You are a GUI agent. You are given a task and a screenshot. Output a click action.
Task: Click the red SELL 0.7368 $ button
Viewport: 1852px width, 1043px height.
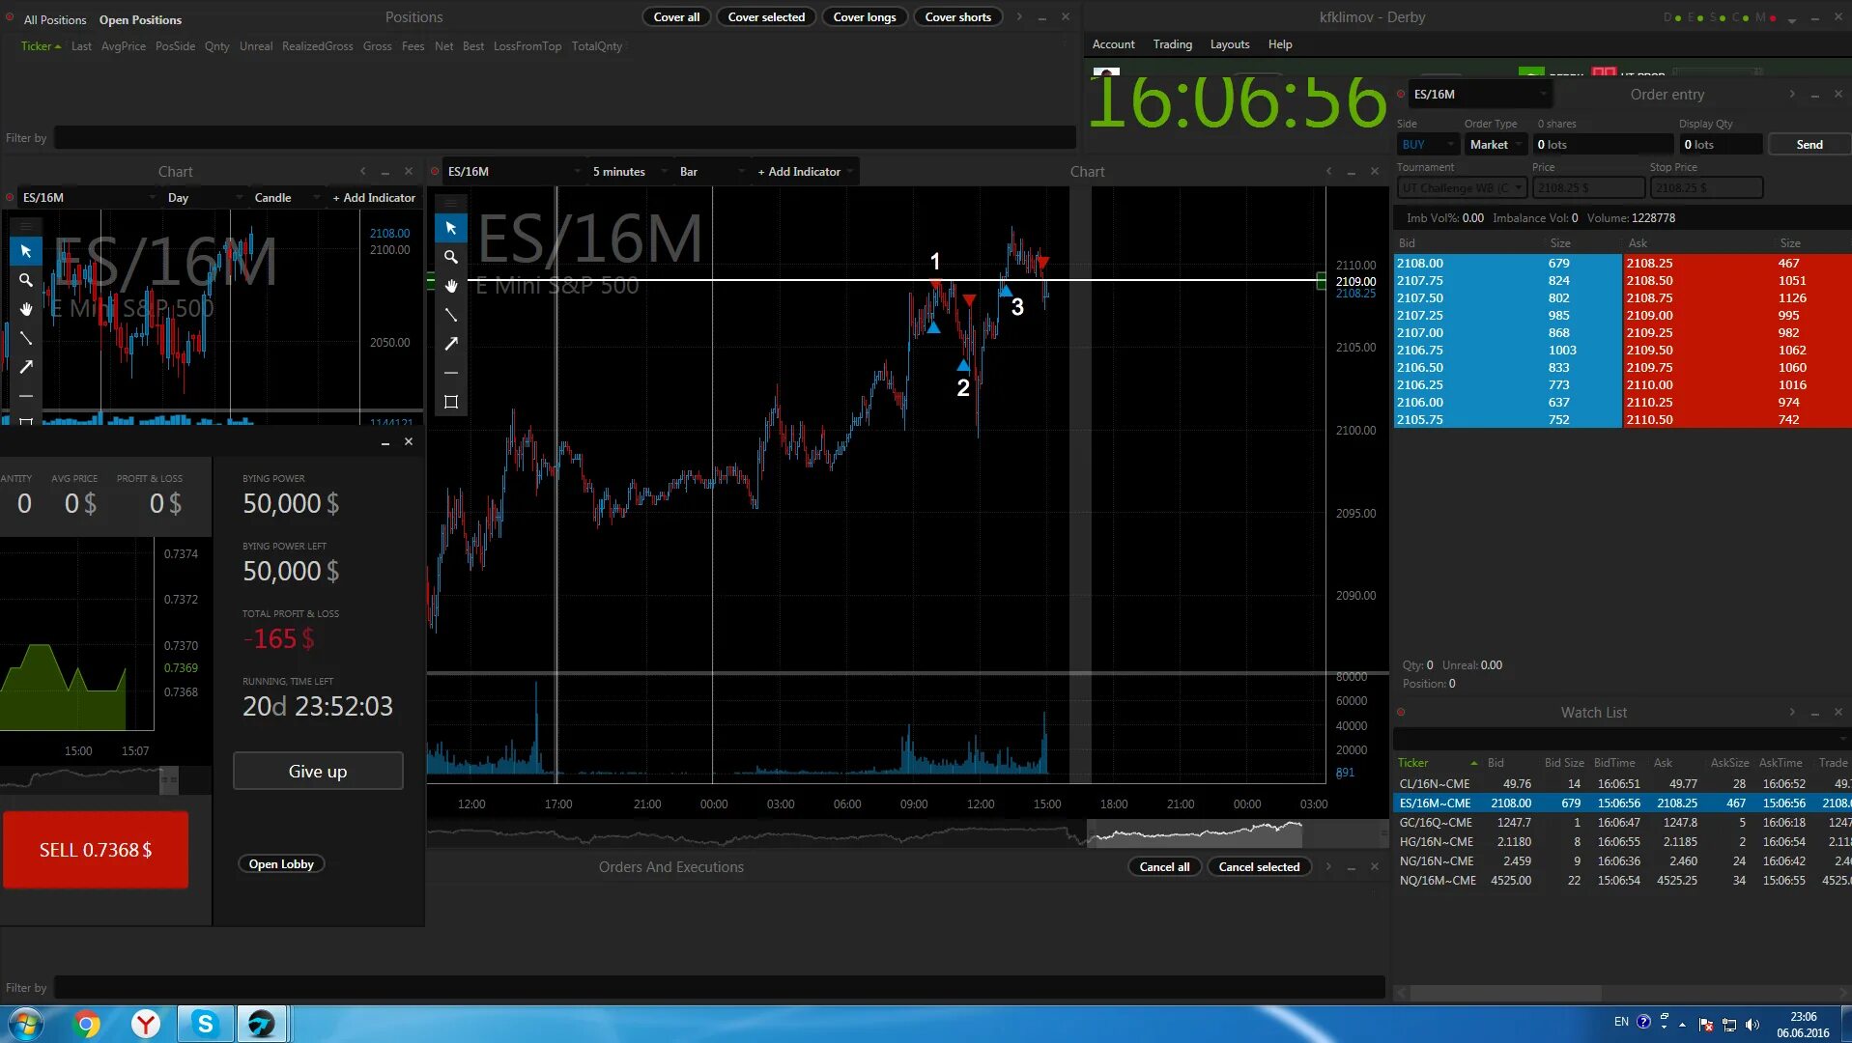pyautogui.click(x=96, y=850)
